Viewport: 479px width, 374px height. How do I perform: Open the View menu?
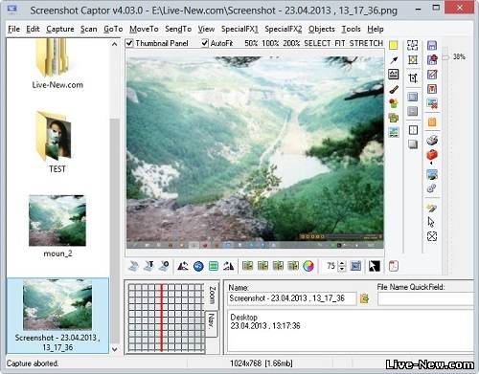click(x=206, y=29)
